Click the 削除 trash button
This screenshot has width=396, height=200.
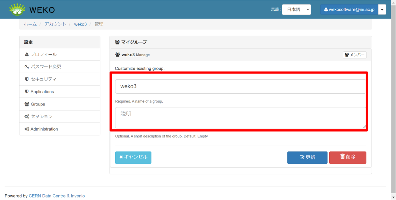coord(348,158)
